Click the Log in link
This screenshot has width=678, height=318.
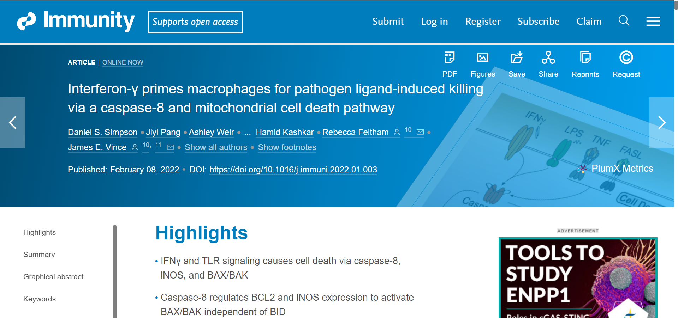pos(434,22)
